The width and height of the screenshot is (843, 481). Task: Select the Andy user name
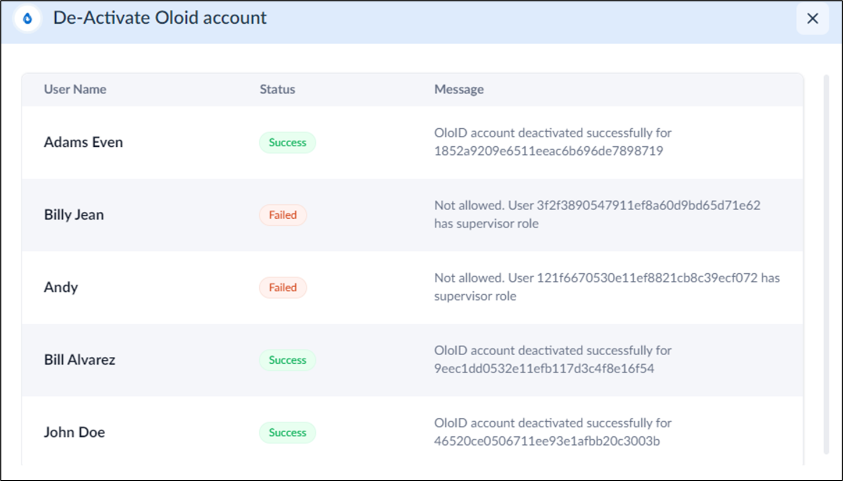61,287
